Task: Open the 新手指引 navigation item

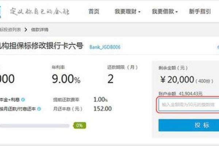Action: point(200,11)
